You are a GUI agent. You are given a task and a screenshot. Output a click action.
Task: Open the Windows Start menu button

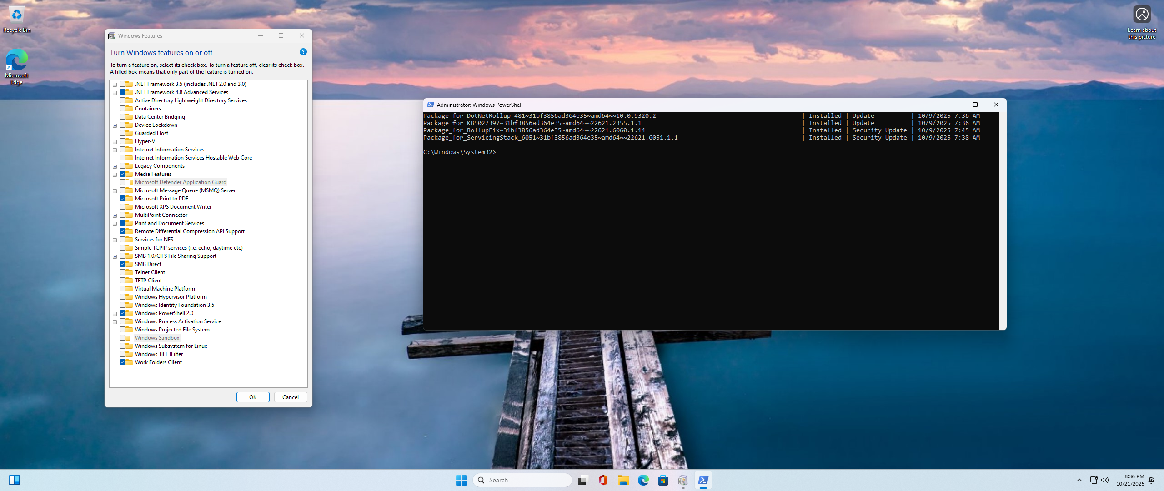click(x=461, y=480)
